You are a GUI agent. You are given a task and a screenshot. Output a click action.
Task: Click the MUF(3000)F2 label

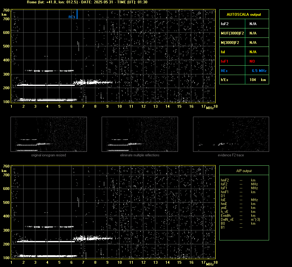232,33
